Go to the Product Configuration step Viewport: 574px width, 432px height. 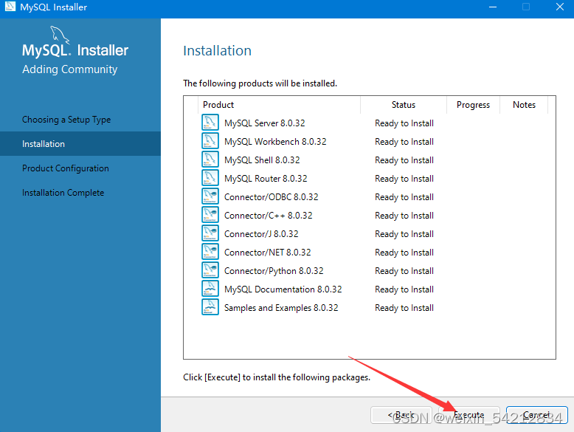pyautogui.click(x=66, y=168)
